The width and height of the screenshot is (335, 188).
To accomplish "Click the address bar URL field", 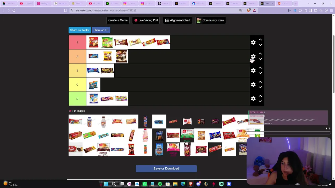I will [154, 10].
